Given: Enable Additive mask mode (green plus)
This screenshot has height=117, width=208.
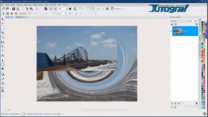Looking at the screenshot, I should click(7, 14).
